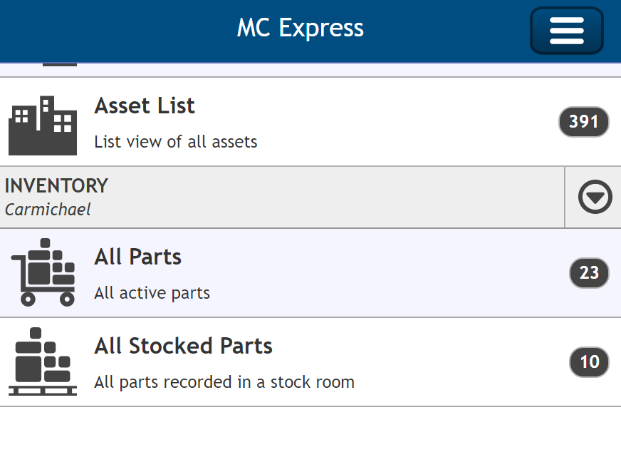Screen dimensions: 621x462
Task: Click the MC Express title
Action: click(x=301, y=28)
